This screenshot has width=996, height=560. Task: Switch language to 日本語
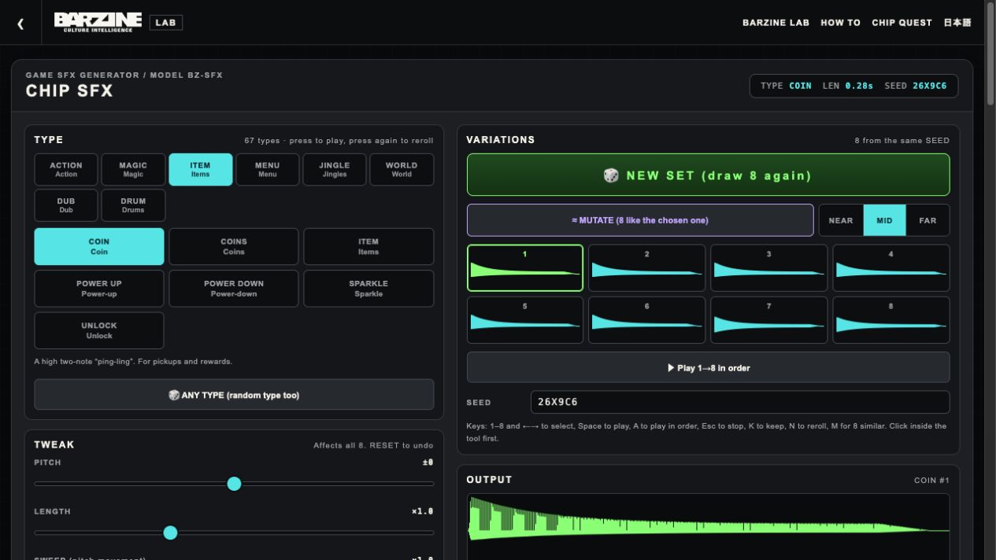[957, 23]
